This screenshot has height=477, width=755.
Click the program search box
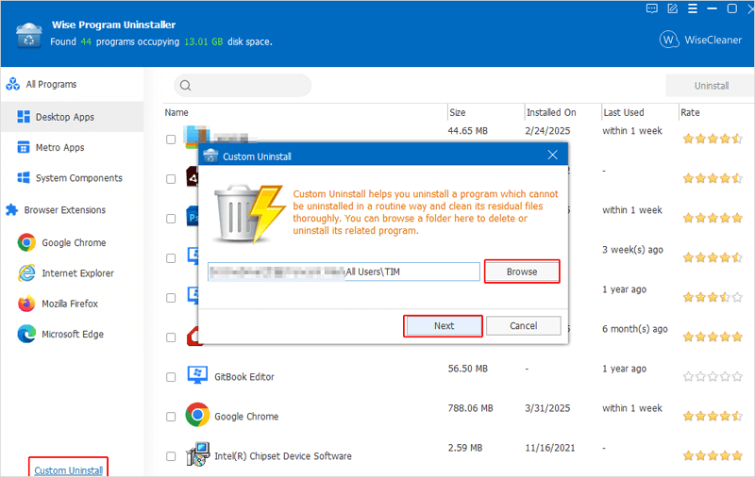(x=243, y=86)
